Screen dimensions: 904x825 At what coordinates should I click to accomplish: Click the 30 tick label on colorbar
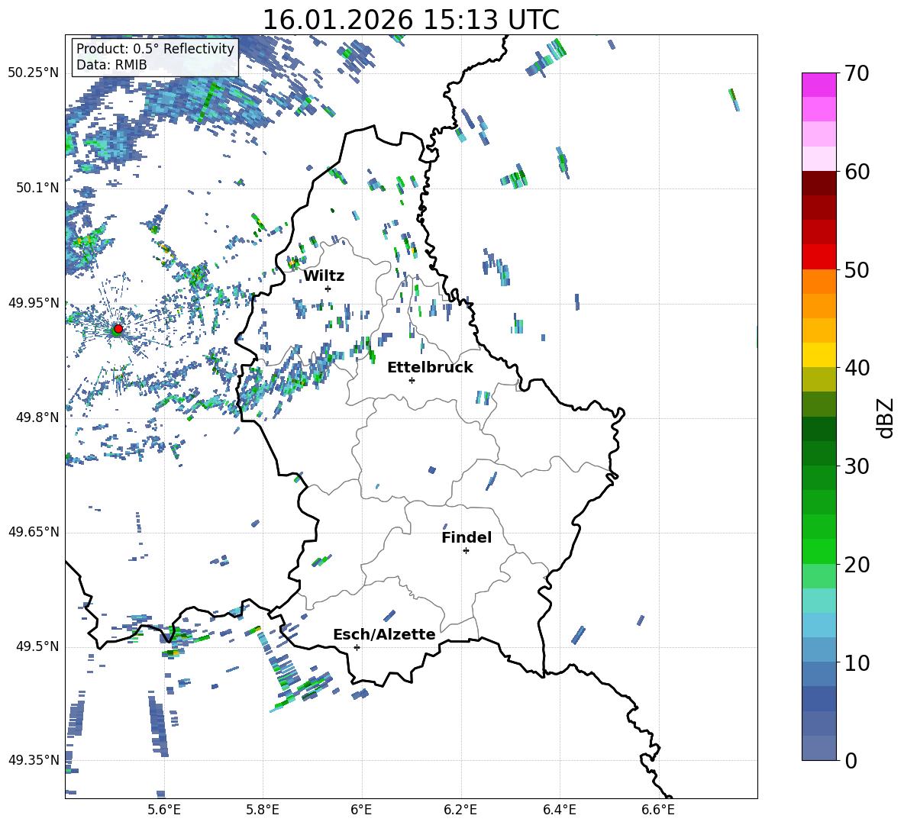(857, 466)
